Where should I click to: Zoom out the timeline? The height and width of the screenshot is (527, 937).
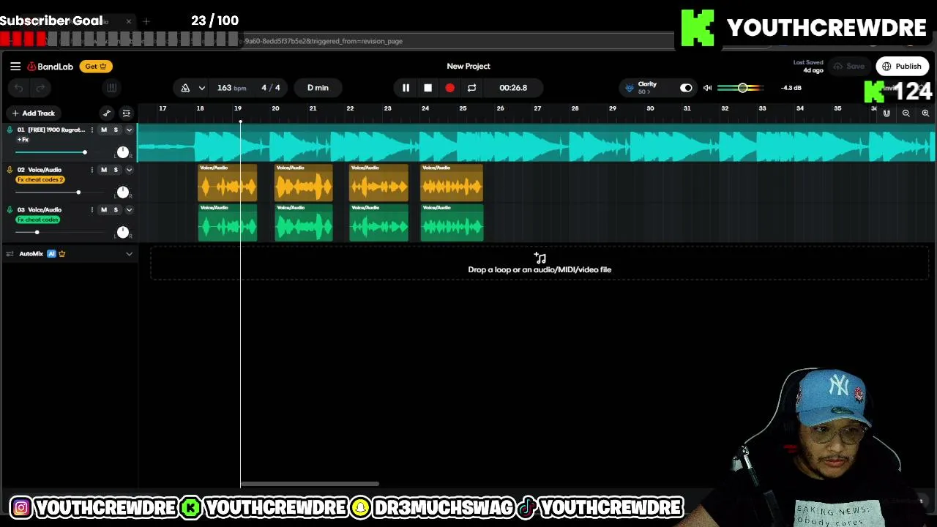click(906, 113)
